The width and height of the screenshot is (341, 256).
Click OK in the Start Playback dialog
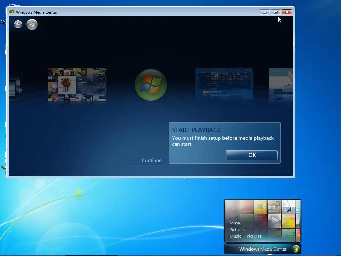252,155
